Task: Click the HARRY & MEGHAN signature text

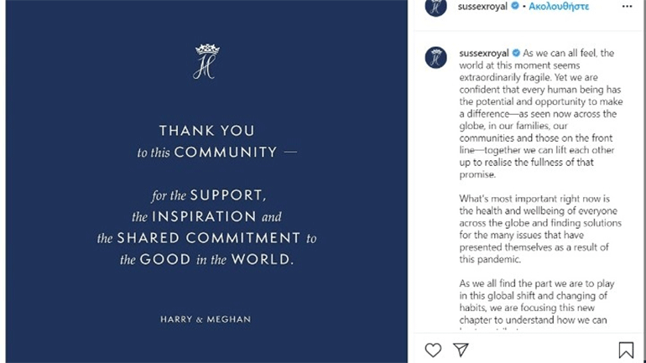Action: [206, 319]
